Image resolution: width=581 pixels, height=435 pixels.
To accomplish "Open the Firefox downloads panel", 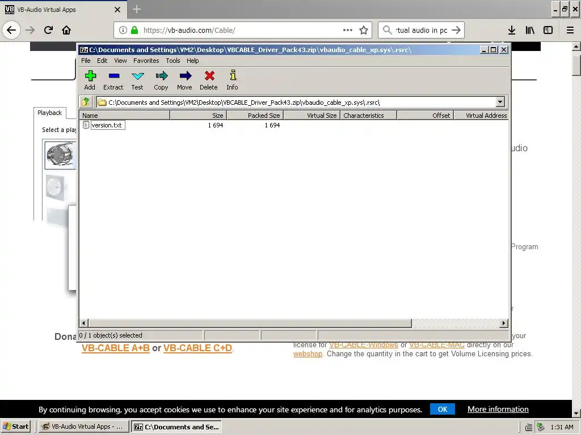I will point(512,30).
